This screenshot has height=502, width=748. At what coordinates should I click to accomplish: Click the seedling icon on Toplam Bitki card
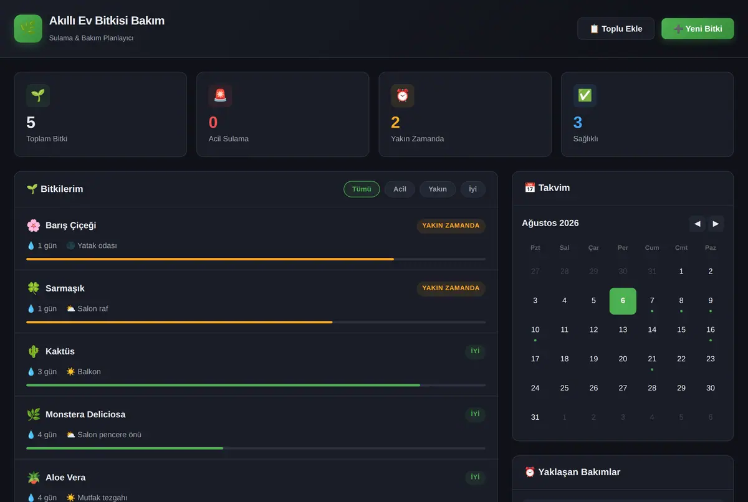tap(38, 95)
